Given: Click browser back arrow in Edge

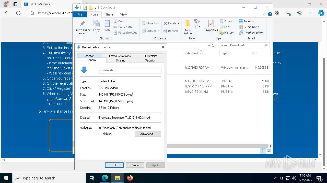Looking at the screenshot, I should pos(7,13).
